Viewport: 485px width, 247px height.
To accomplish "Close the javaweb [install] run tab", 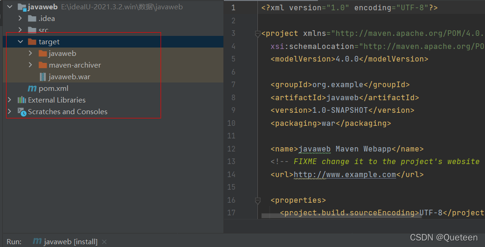I will coord(104,242).
